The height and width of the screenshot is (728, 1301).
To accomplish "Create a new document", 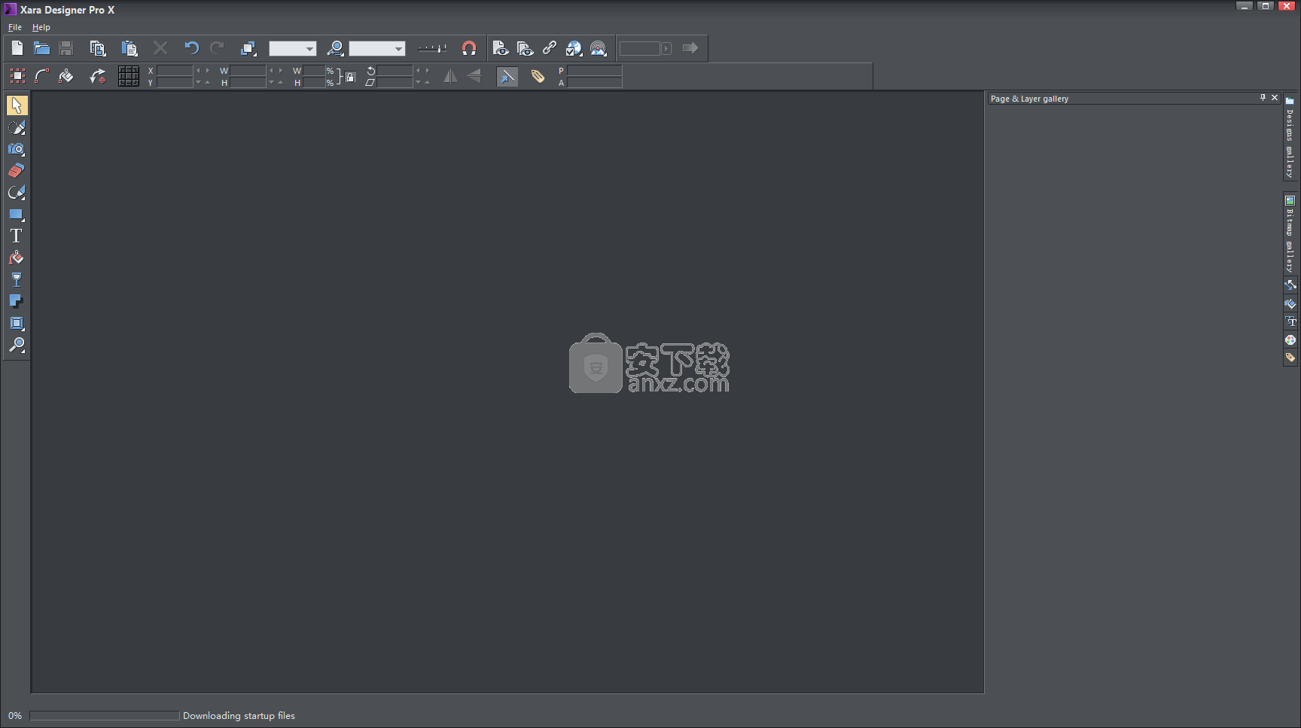I will pyautogui.click(x=17, y=48).
